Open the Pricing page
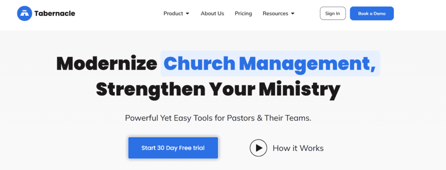Screen dimensions: 446x170 (x=243, y=13)
